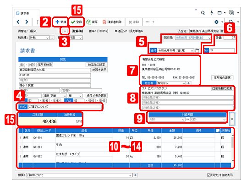Click the 複写 (copy) toolbar button
Image resolution: width=241 pixels, height=180 pixels.
click(x=92, y=22)
